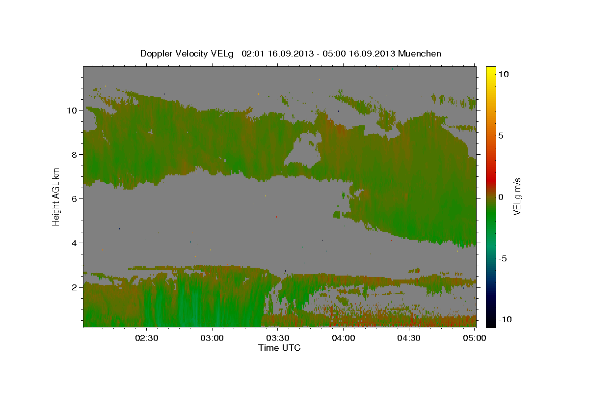This screenshot has width=589, height=393.
Task: Click the height tick label 4
Action: coord(74,243)
